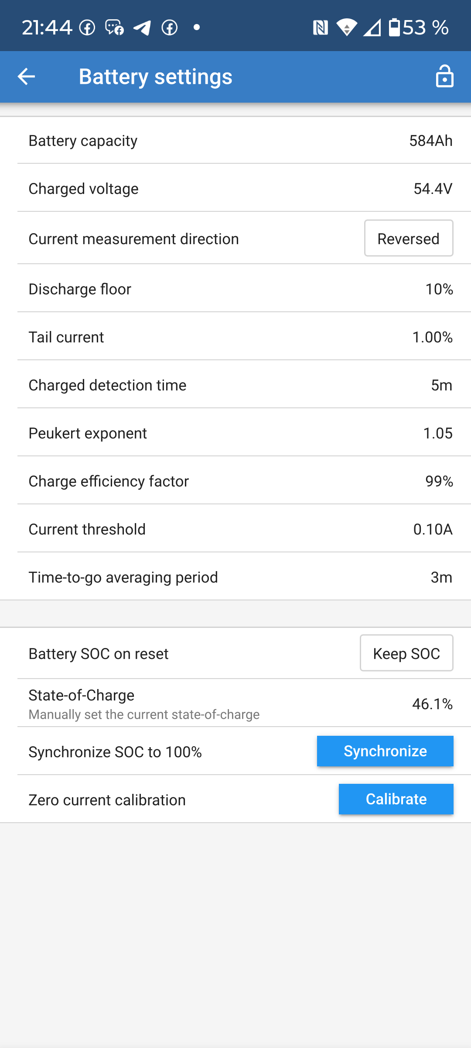
Task: Tap the settings lock icon
Action: (444, 76)
